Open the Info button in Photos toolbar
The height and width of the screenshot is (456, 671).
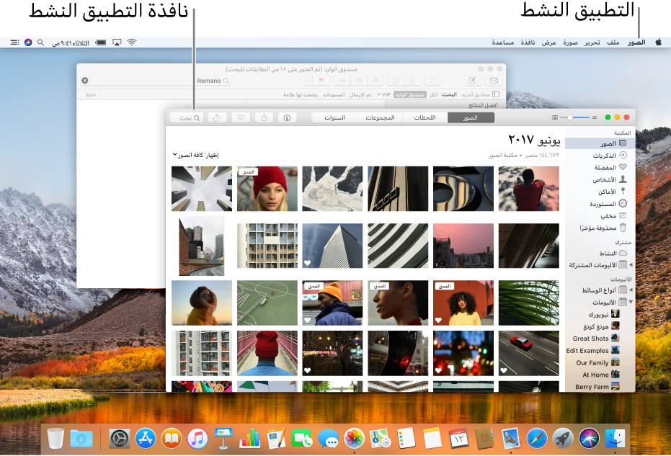(x=287, y=117)
